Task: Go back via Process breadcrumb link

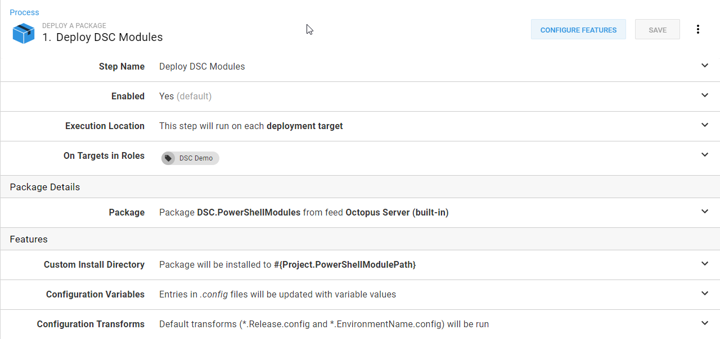Action: 24,12
